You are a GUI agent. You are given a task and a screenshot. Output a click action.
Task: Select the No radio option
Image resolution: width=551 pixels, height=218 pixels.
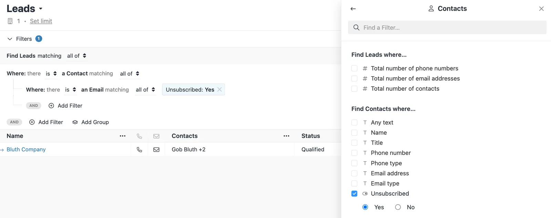(x=398, y=207)
